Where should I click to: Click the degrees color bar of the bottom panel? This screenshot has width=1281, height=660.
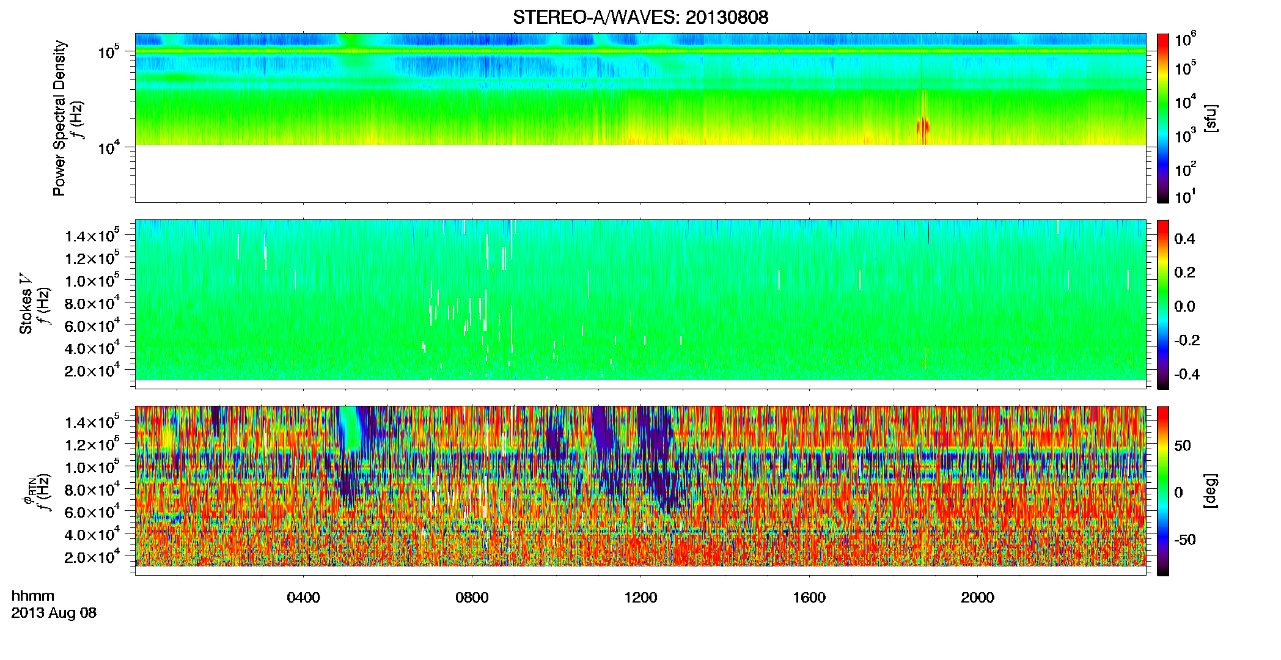(x=1162, y=491)
